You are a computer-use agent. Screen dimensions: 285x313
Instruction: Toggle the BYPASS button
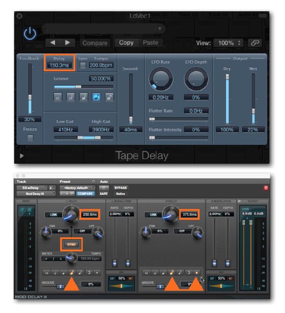tap(121, 188)
